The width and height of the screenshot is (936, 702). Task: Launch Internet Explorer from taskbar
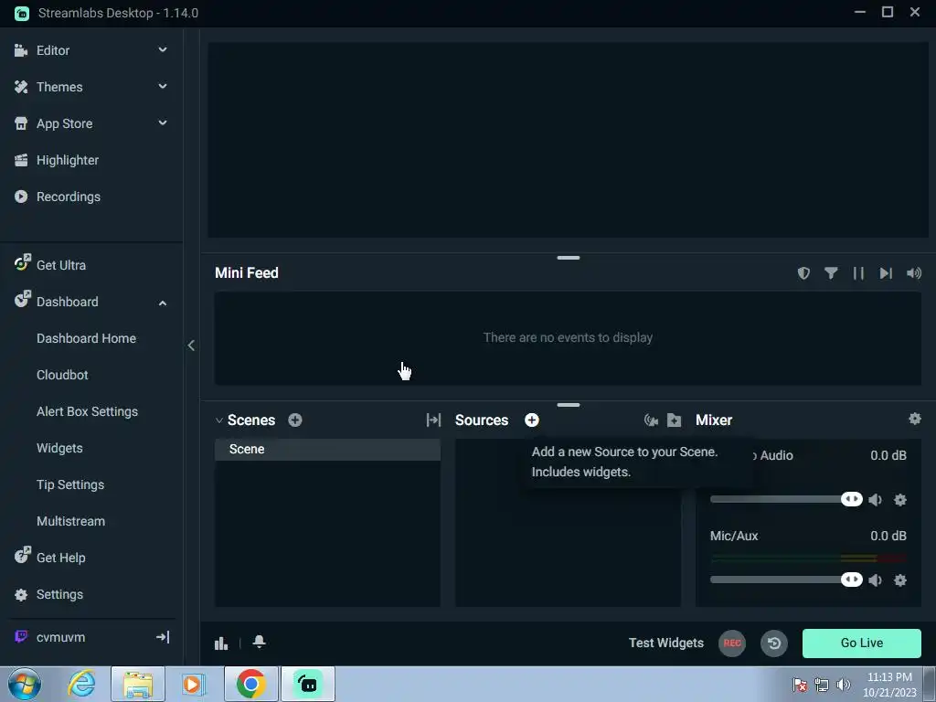point(81,684)
